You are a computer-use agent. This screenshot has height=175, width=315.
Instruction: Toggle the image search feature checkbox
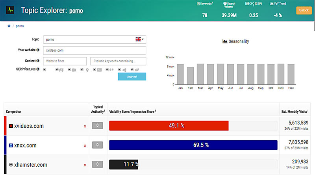57,69
